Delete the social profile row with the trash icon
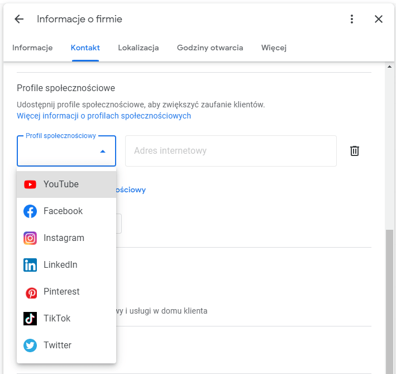This screenshot has height=374, width=396. click(355, 151)
